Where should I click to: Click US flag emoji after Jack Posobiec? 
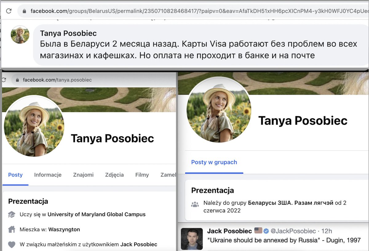(258, 231)
